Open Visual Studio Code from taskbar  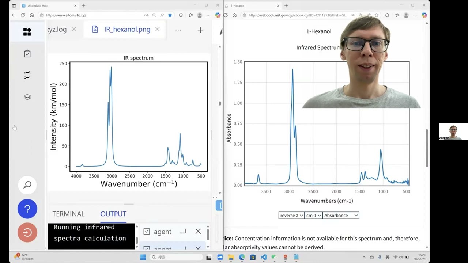pos(264,257)
